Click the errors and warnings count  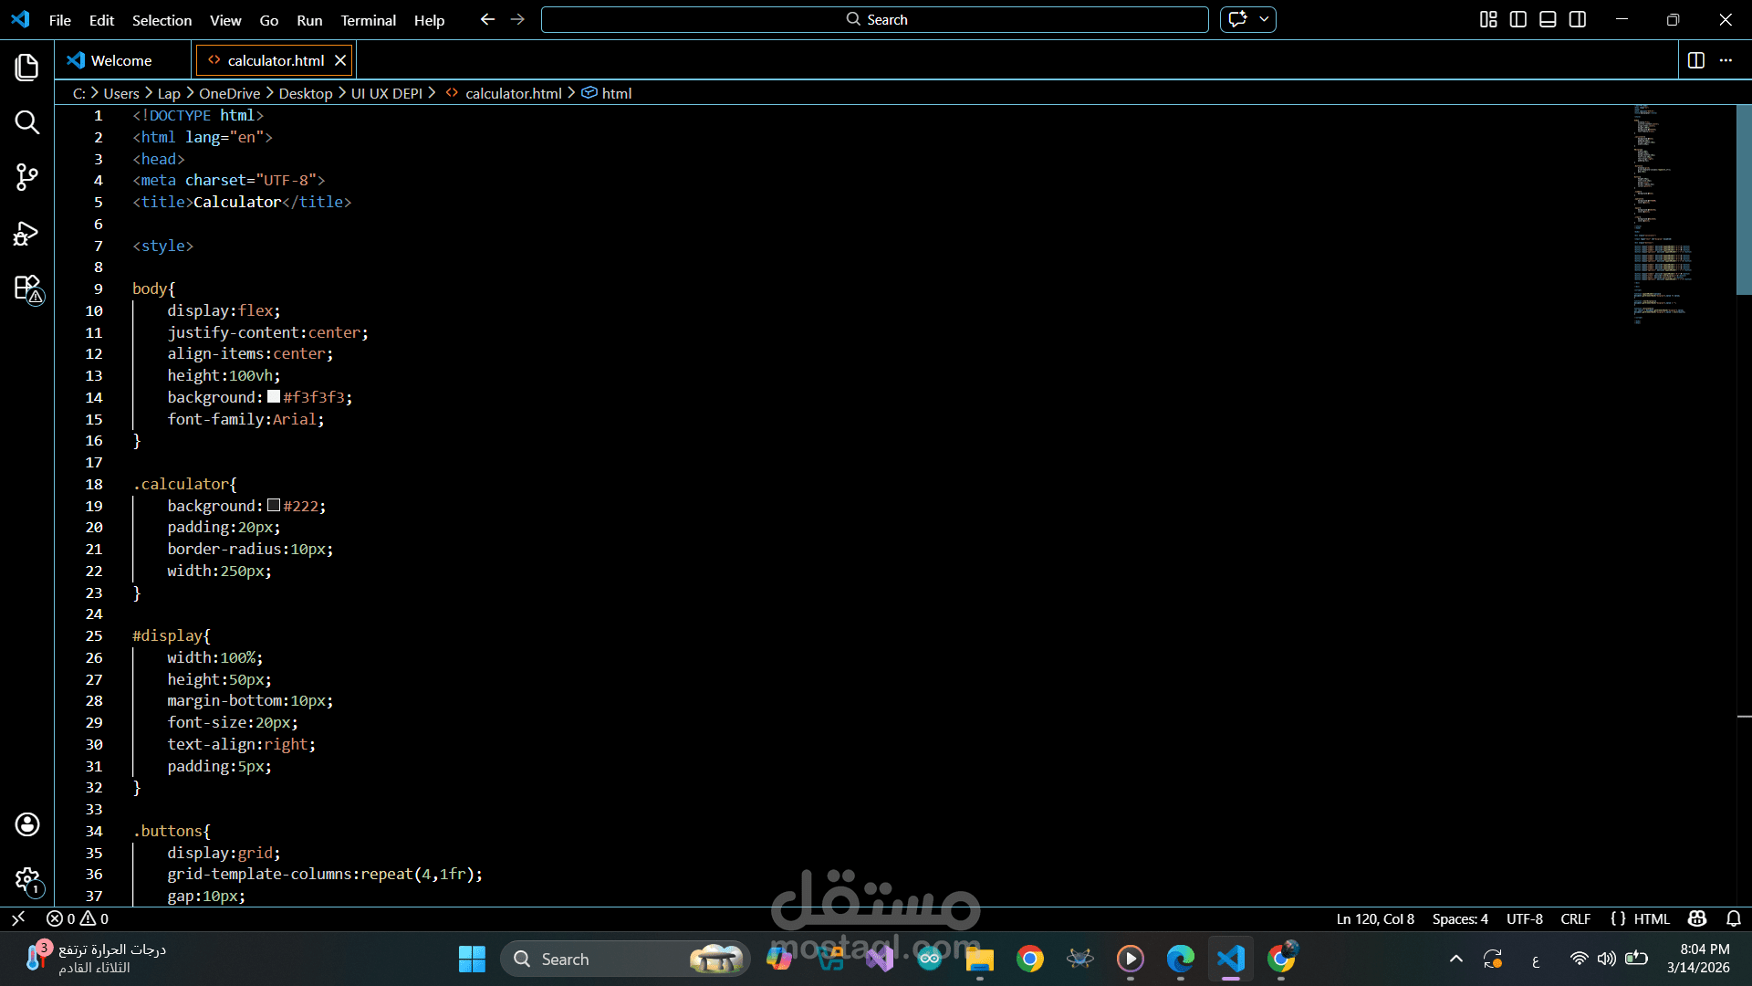(x=78, y=918)
